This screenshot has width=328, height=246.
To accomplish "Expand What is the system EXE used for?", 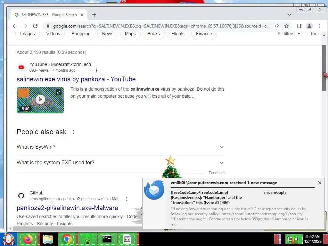I will 121,163.
